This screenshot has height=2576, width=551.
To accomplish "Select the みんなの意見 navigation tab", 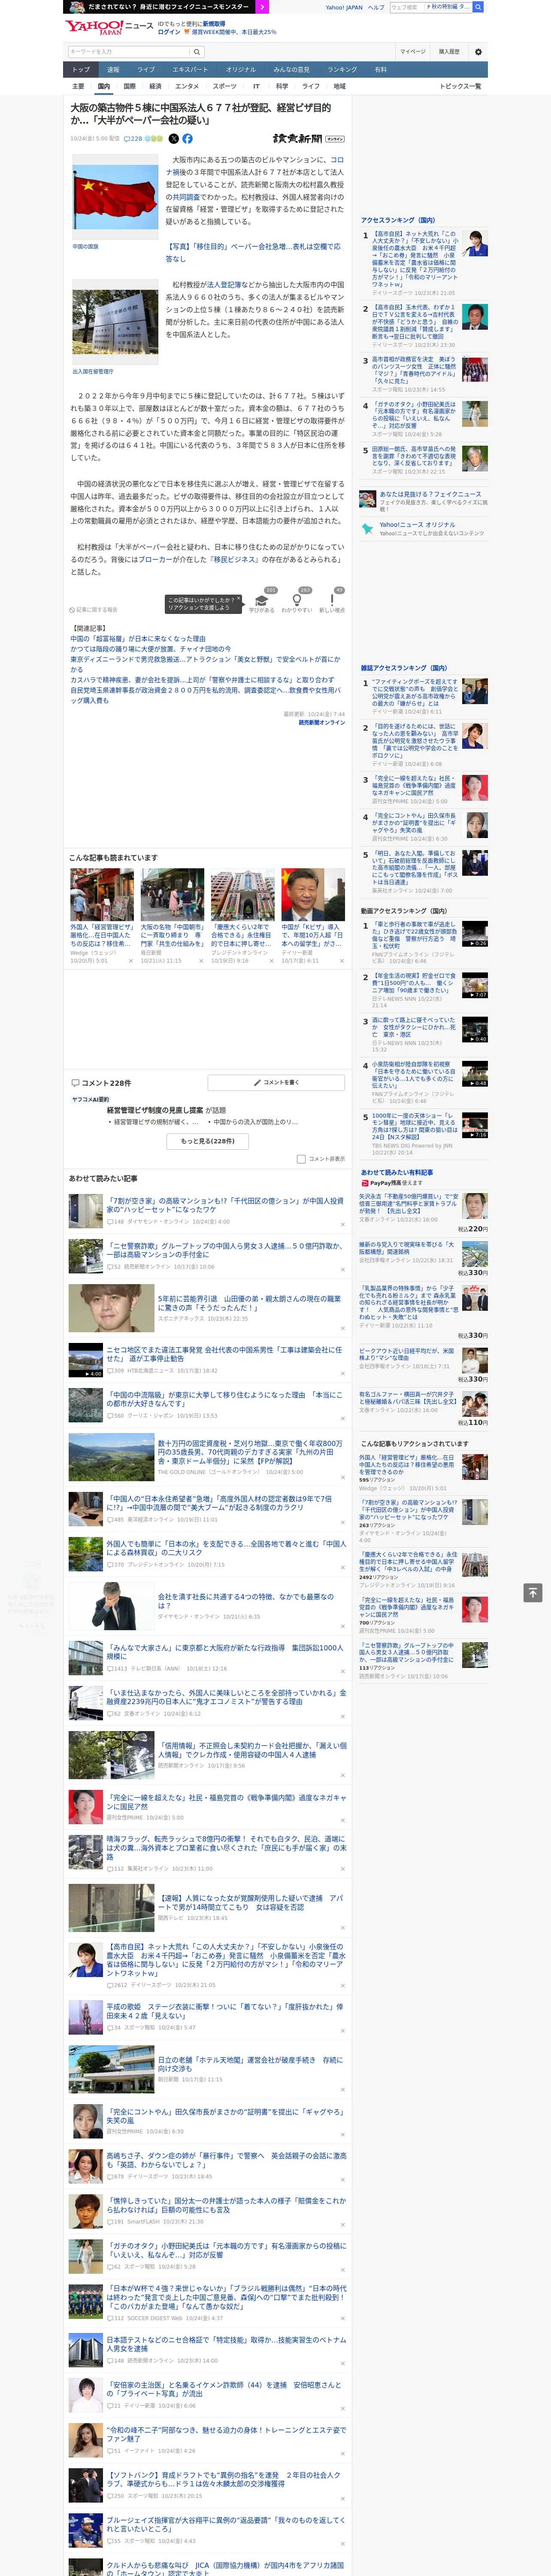I will [x=292, y=70].
